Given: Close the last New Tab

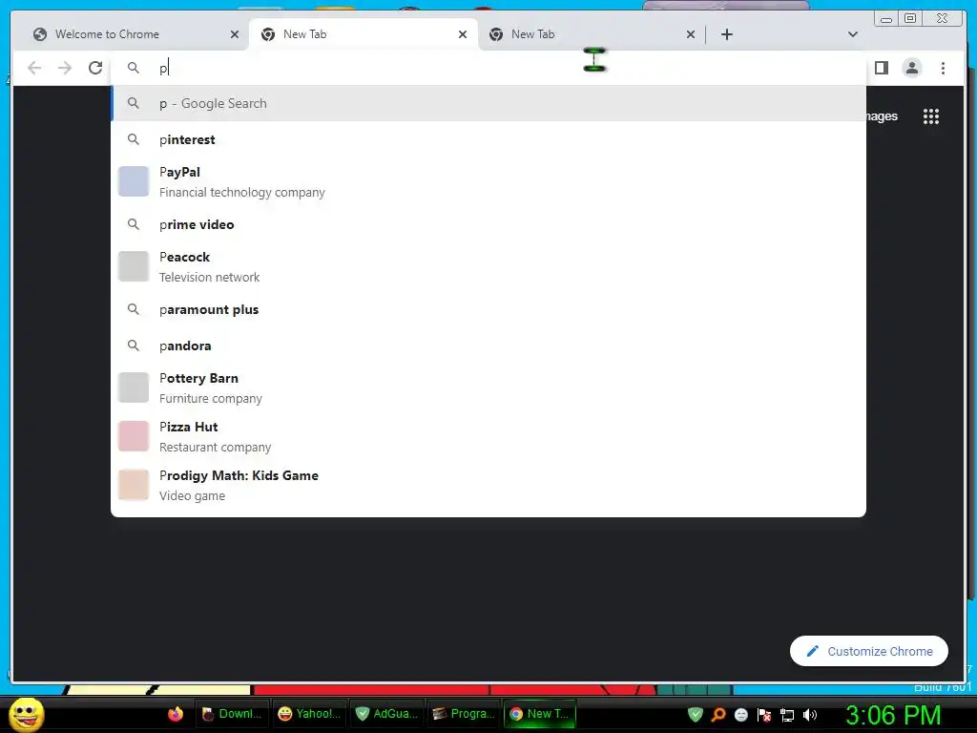Looking at the screenshot, I should click(691, 34).
